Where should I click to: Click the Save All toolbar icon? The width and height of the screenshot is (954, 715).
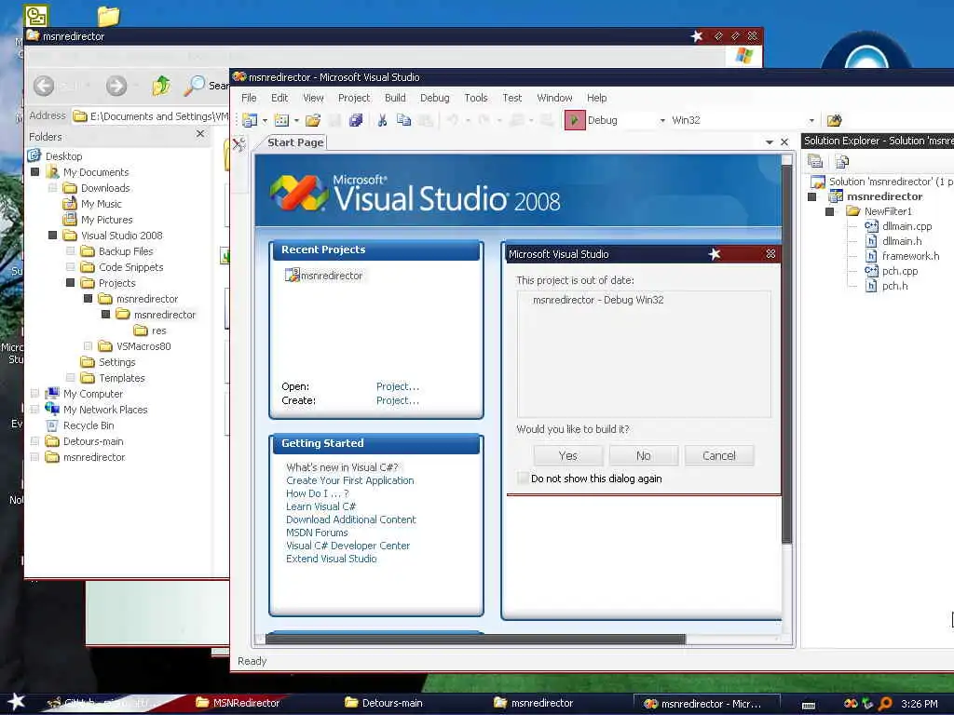356,120
